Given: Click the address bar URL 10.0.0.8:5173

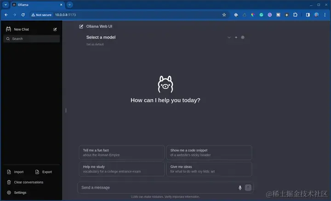Looking at the screenshot, I should [65, 15].
